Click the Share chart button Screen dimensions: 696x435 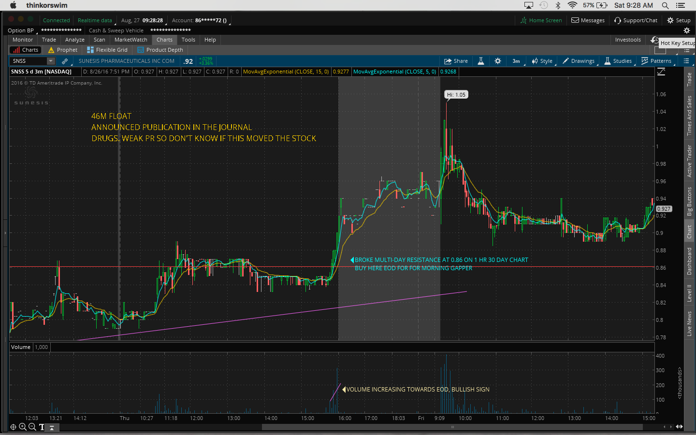[x=456, y=61]
